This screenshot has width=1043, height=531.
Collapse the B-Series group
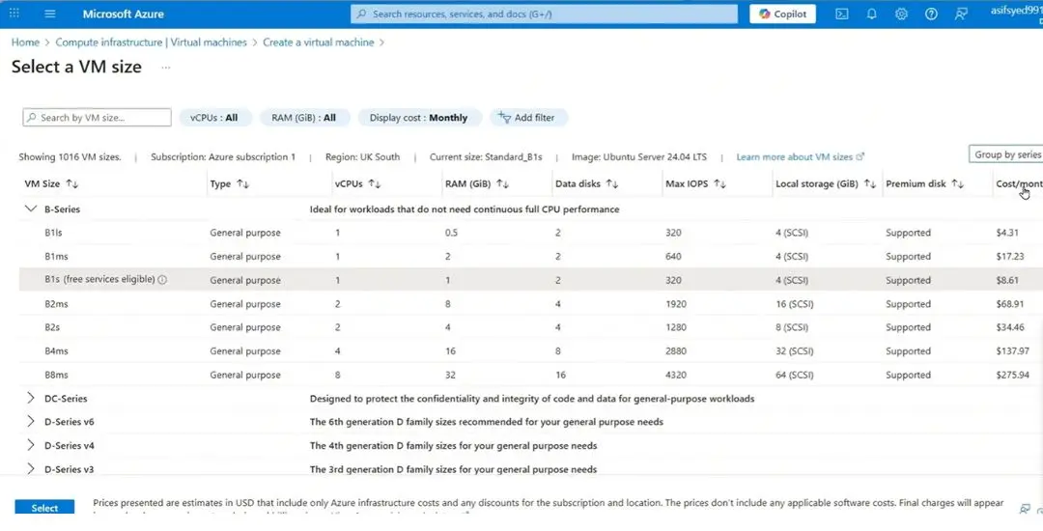(x=31, y=209)
